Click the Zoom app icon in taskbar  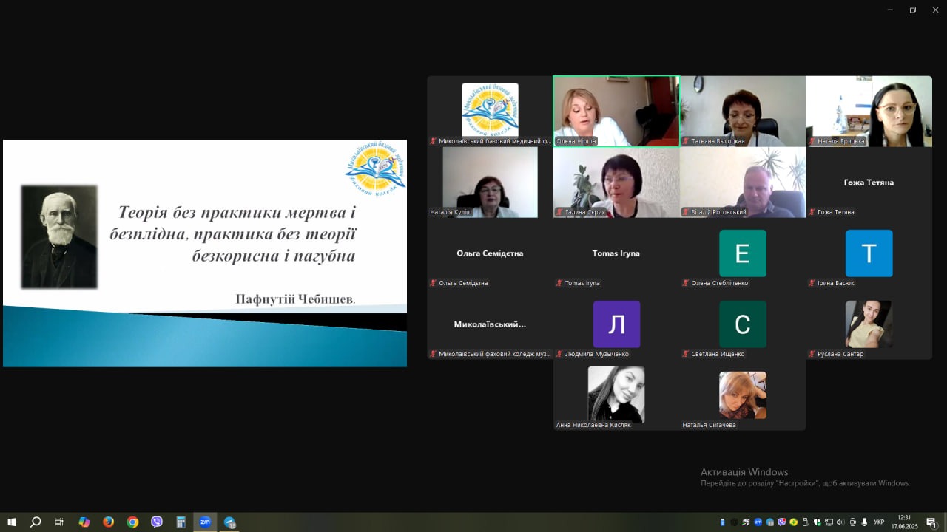click(x=205, y=522)
